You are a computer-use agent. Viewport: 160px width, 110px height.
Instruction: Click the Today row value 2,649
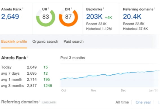pyautogui.click(x=32, y=67)
